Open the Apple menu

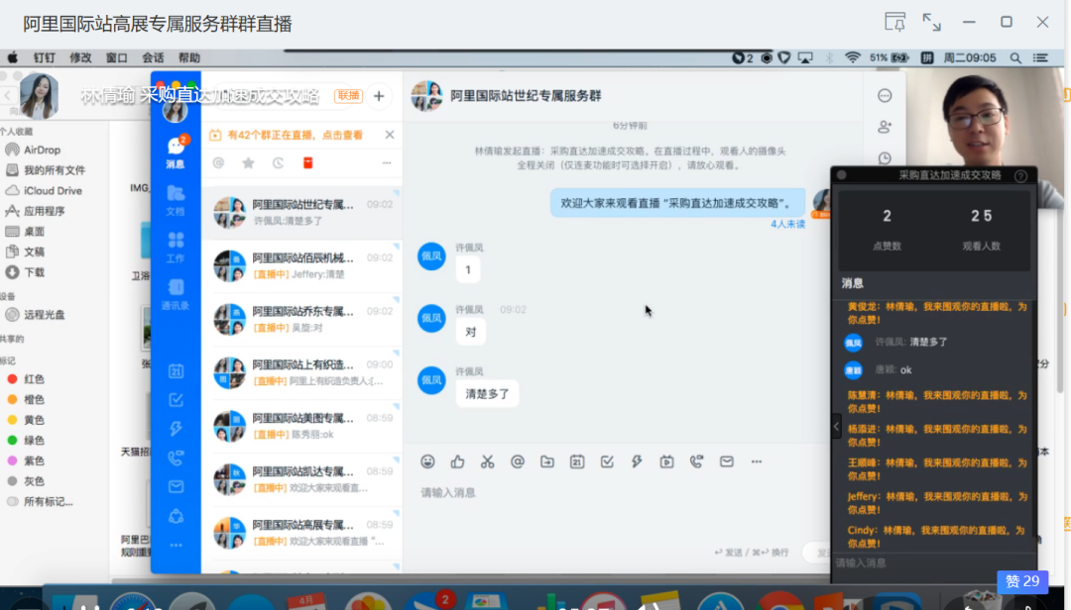tap(12, 57)
